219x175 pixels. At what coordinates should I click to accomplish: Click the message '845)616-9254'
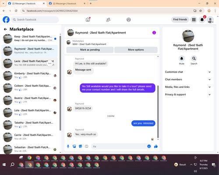[83, 108]
